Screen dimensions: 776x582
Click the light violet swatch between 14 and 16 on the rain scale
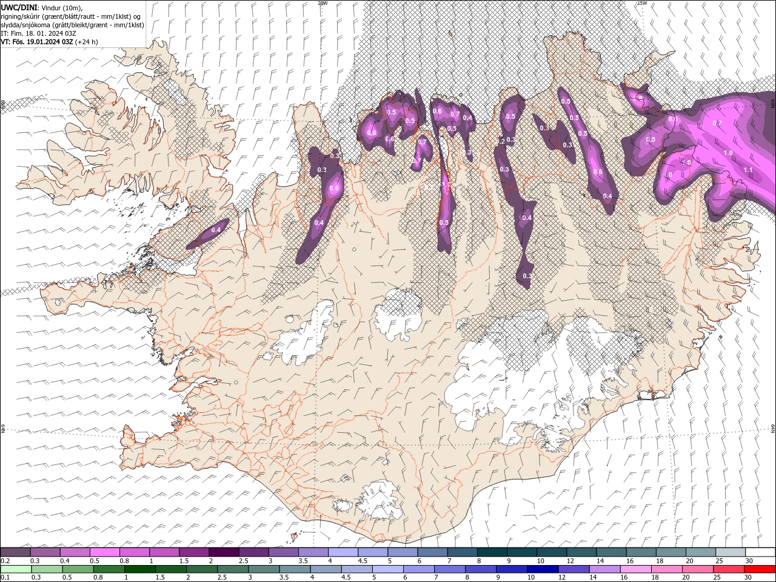pos(604,569)
